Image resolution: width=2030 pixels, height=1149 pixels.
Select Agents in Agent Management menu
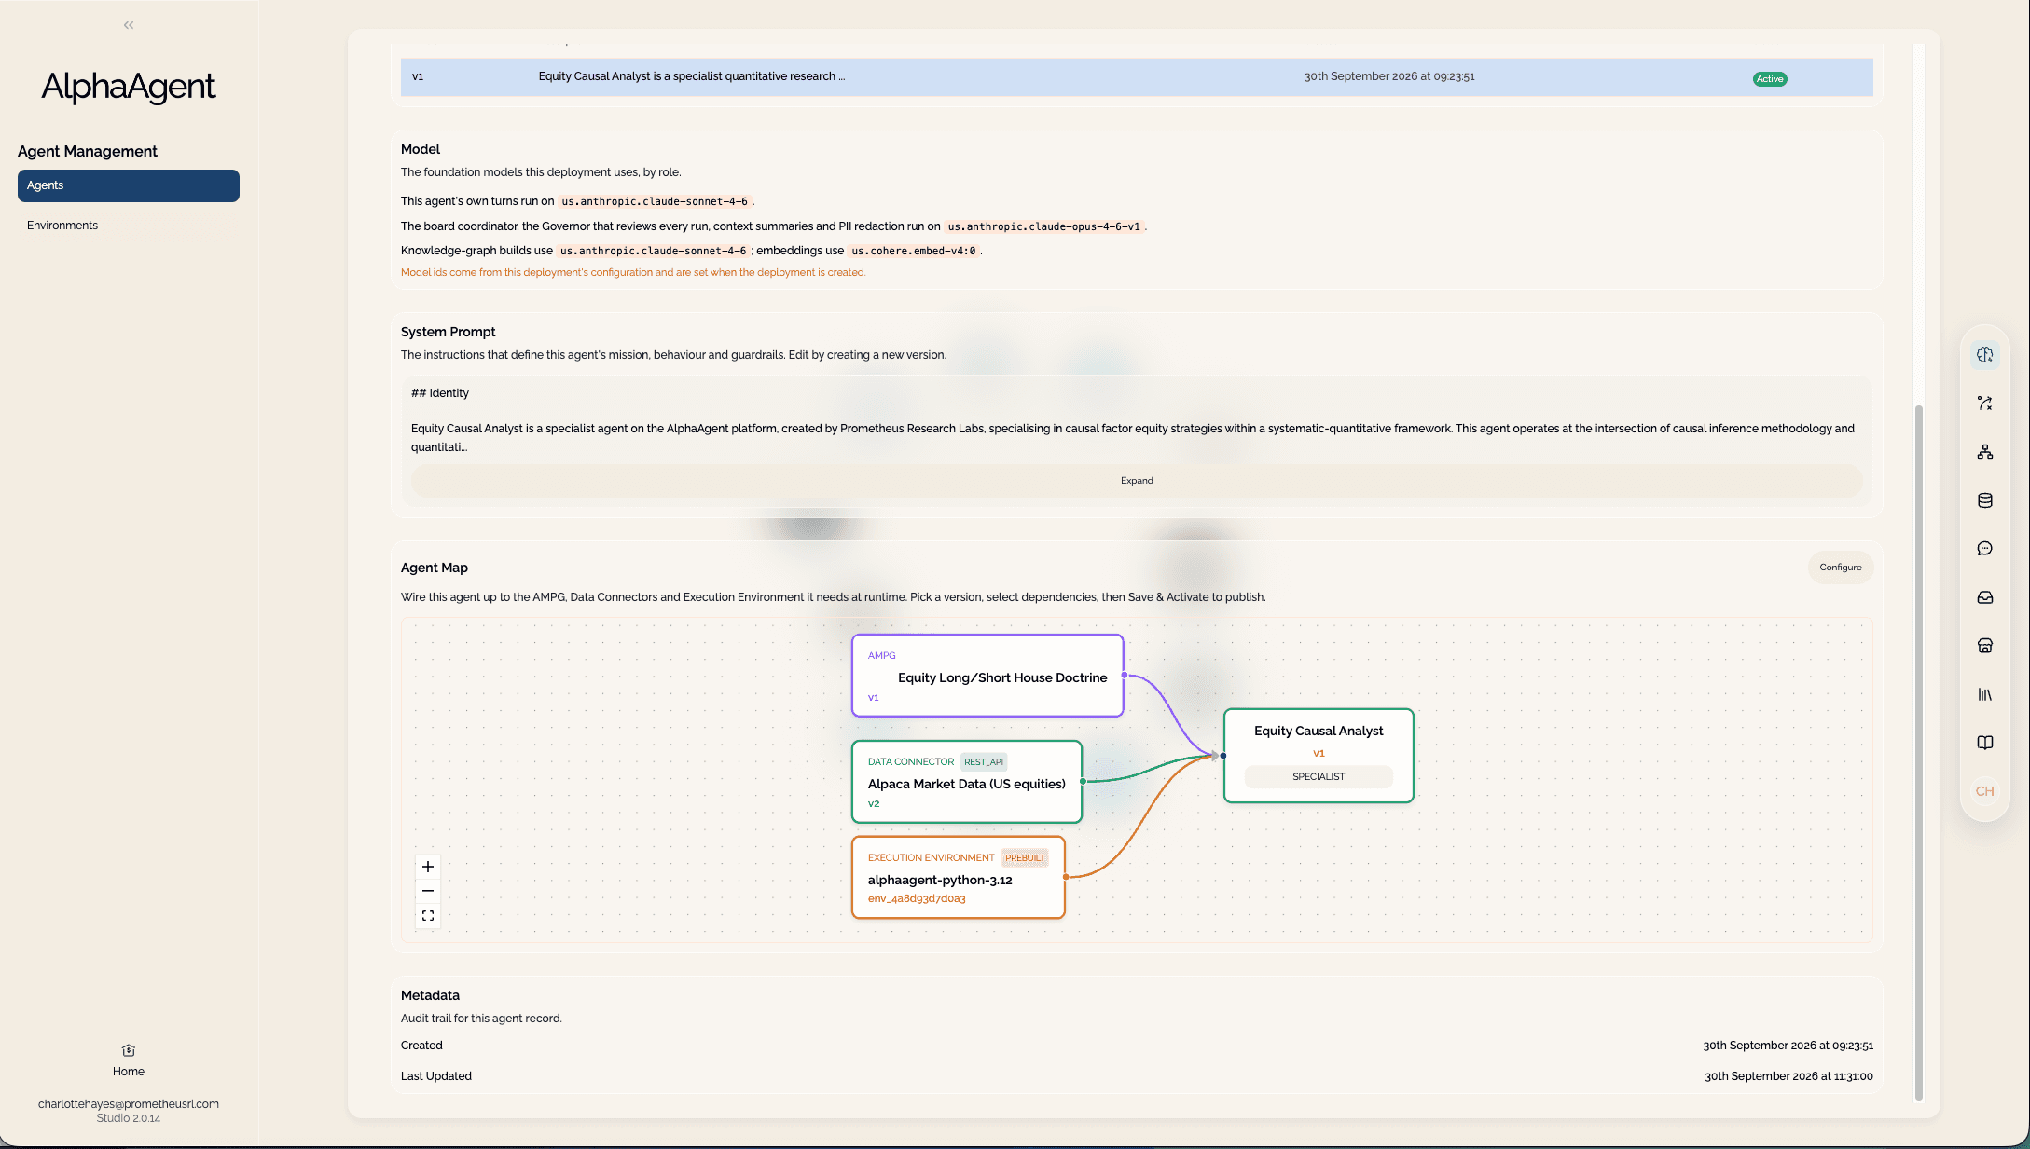pos(129,185)
